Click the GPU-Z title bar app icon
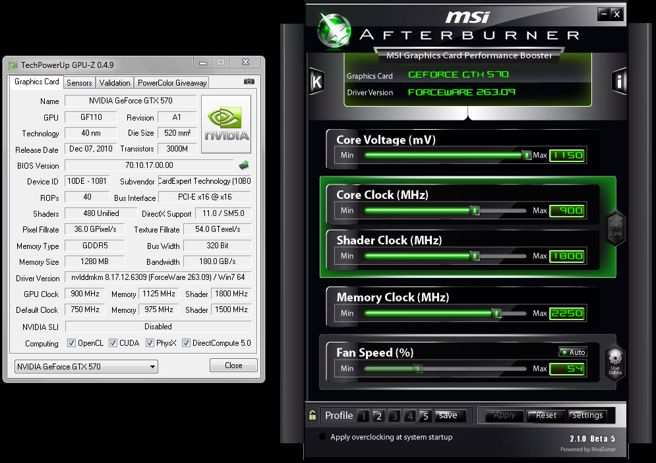 coord(13,65)
